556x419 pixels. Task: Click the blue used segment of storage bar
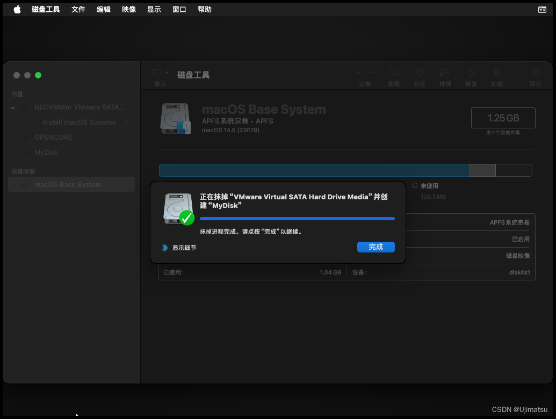314,170
